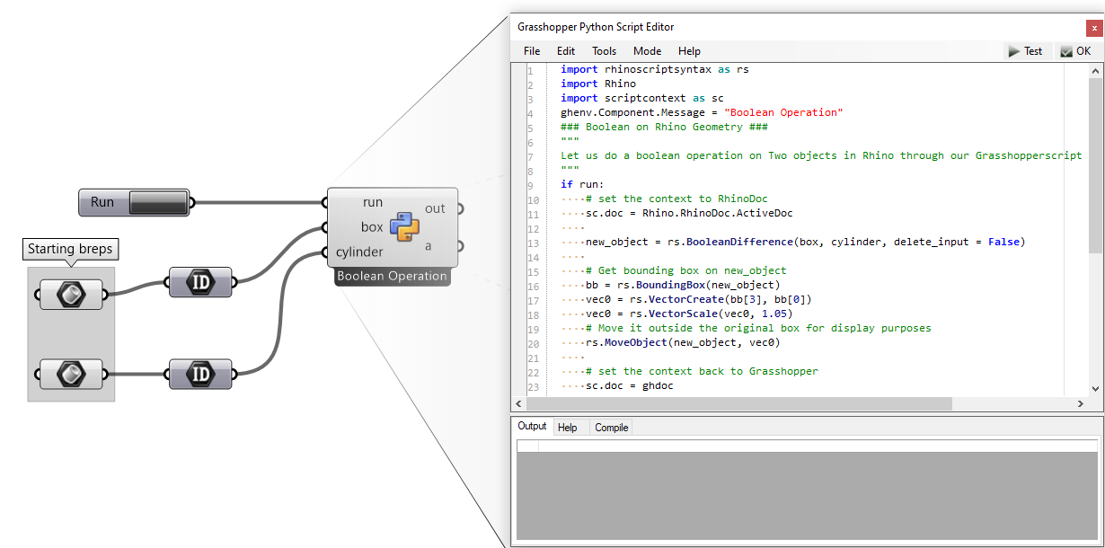The width and height of the screenshot is (1105, 548).
Task: Switch to the Help tab in bottom panel
Action: (568, 428)
